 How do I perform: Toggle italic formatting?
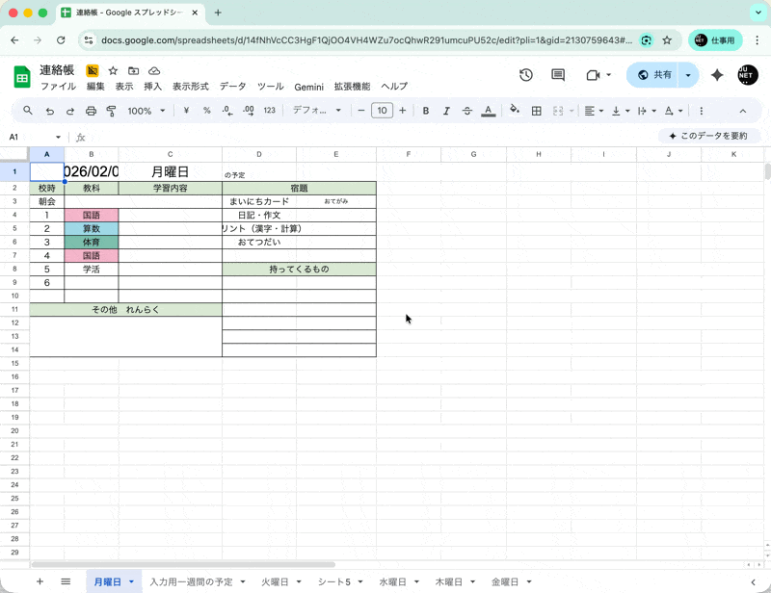pos(446,111)
